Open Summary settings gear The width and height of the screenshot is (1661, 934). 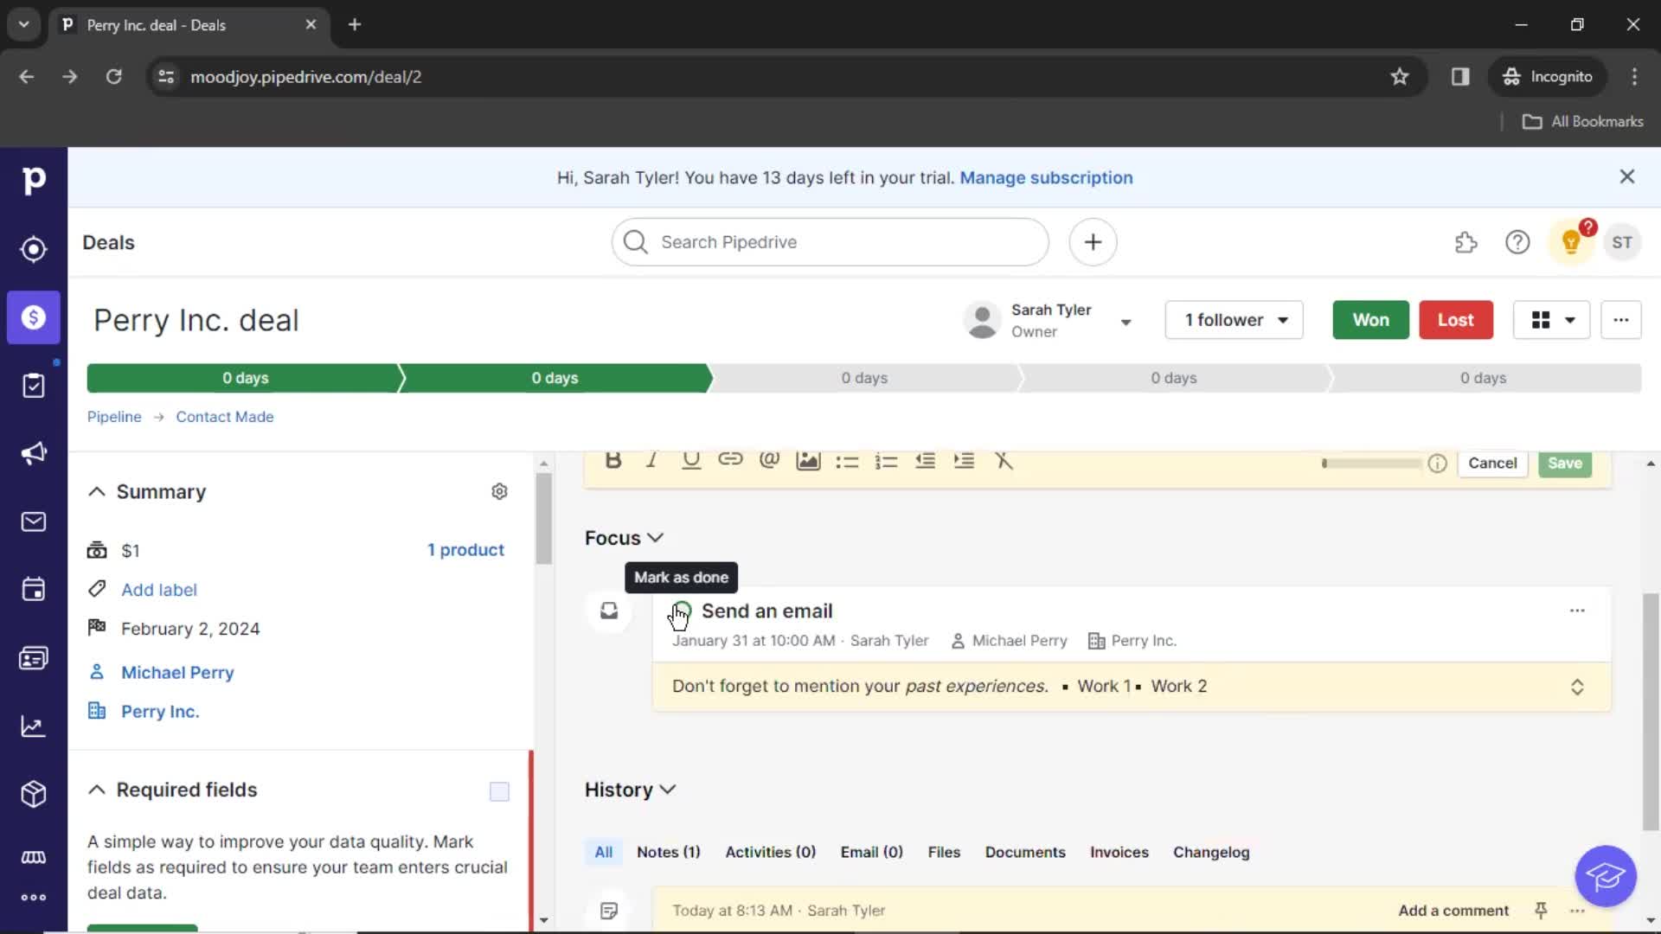[x=499, y=491]
